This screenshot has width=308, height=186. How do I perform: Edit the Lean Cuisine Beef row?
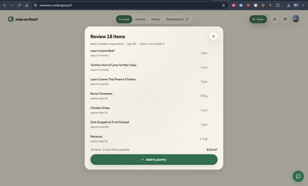tap(154, 53)
